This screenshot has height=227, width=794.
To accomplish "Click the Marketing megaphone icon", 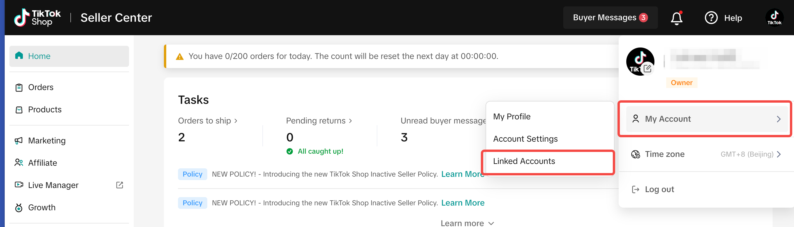I will tap(19, 141).
